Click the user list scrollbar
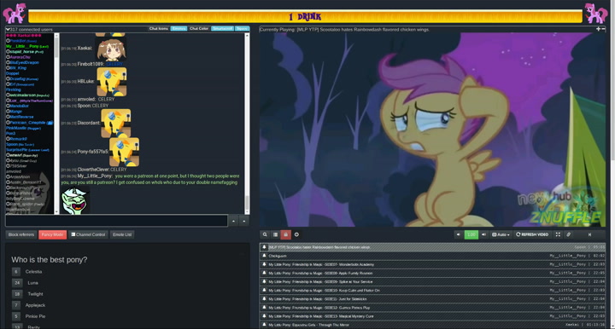This screenshot has height=329, width=615. point(56,124)
